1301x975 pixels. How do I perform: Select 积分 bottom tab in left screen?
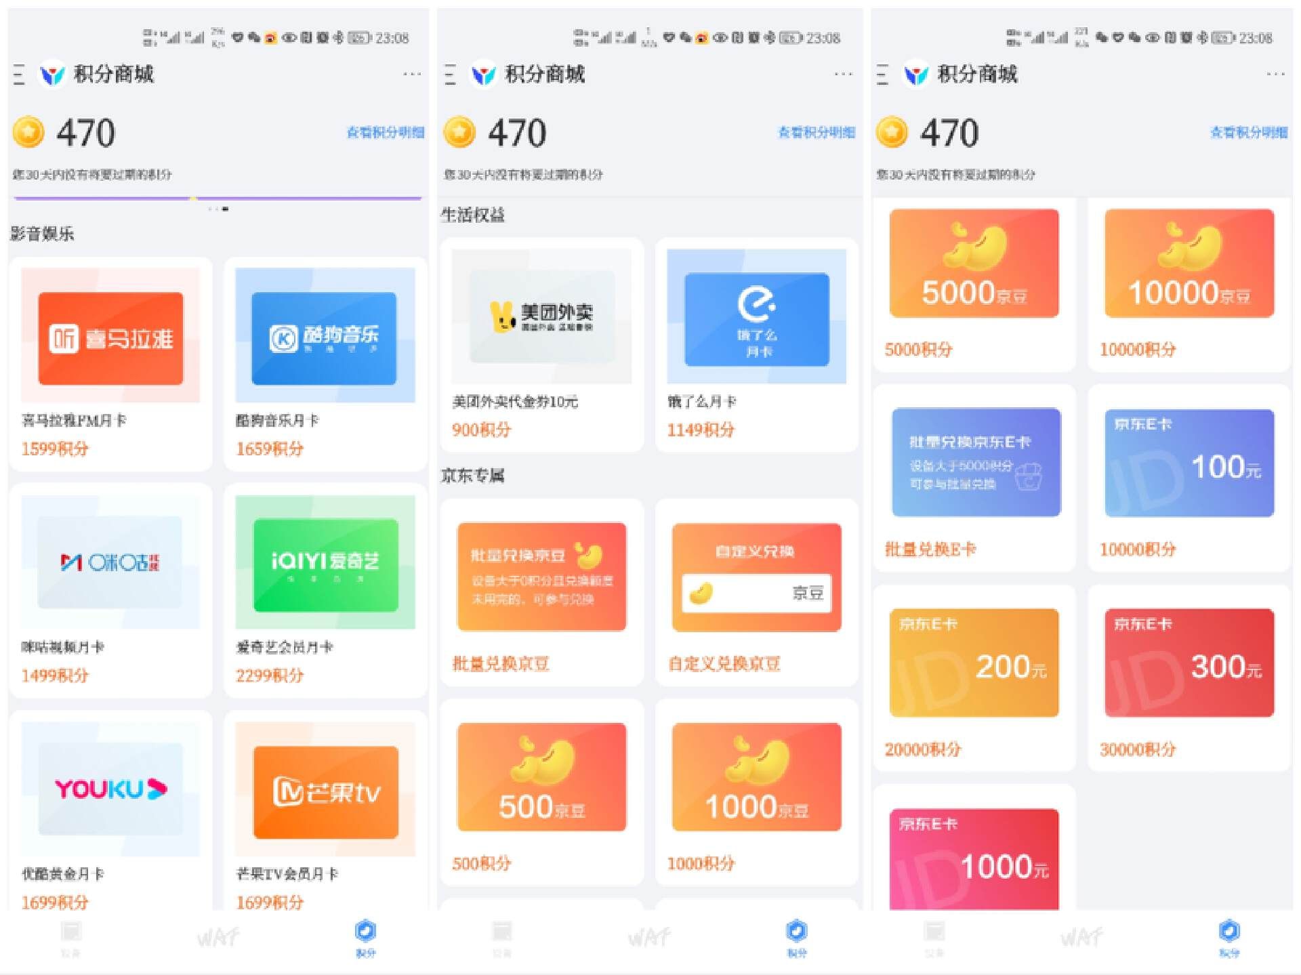pyautogui.click(x=366, y=938)
